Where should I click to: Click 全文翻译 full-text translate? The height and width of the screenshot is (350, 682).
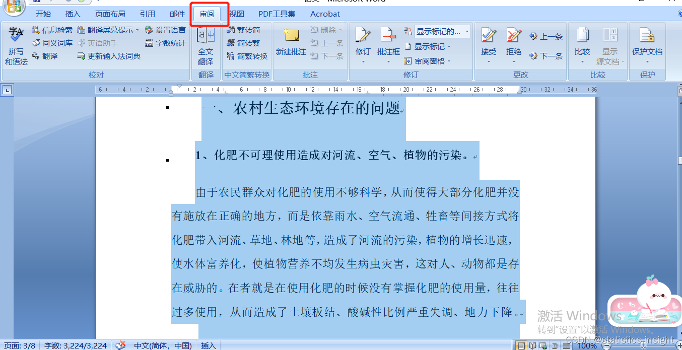click(206, 46)
